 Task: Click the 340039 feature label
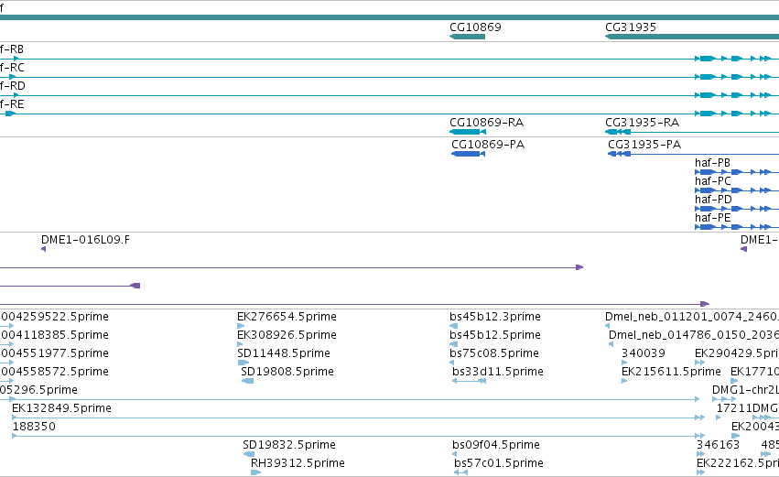643,353
